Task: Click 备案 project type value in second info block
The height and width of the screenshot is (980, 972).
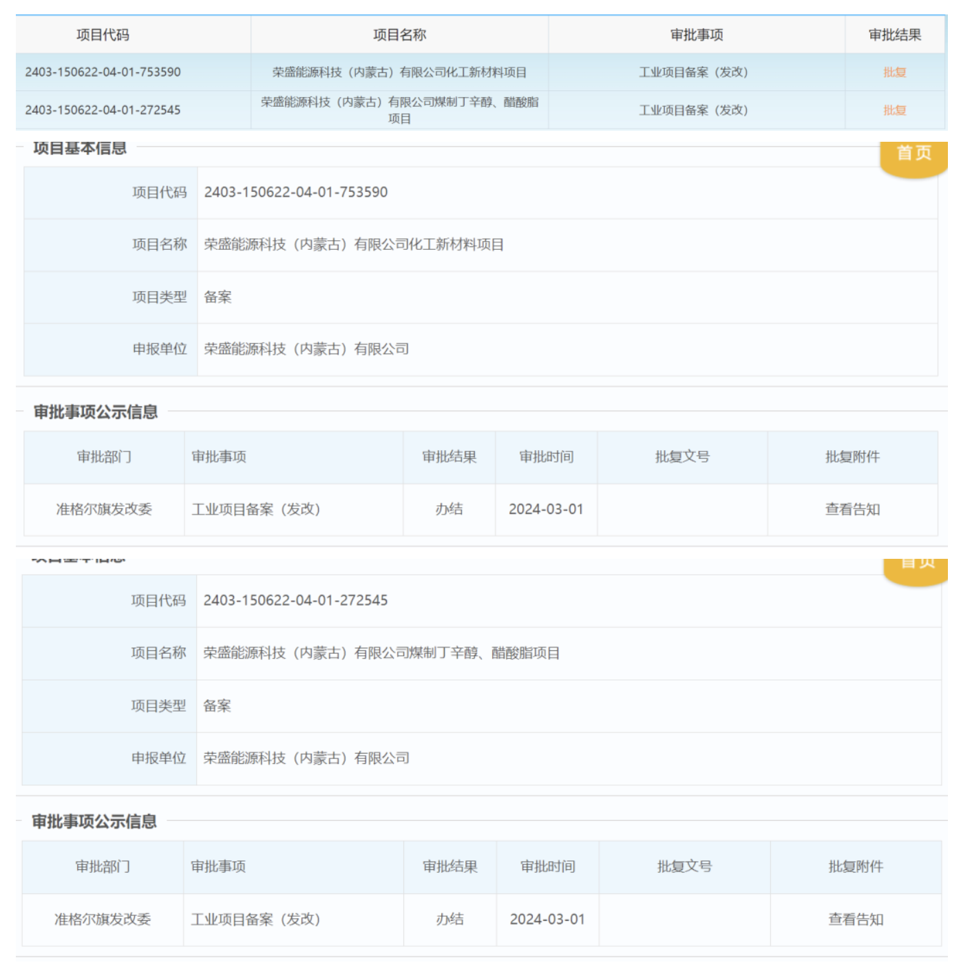Action: coord(217,706)
